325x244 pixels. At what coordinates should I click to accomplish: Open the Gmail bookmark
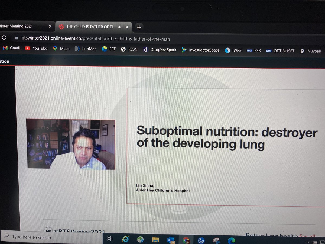(x=11, y=48)
